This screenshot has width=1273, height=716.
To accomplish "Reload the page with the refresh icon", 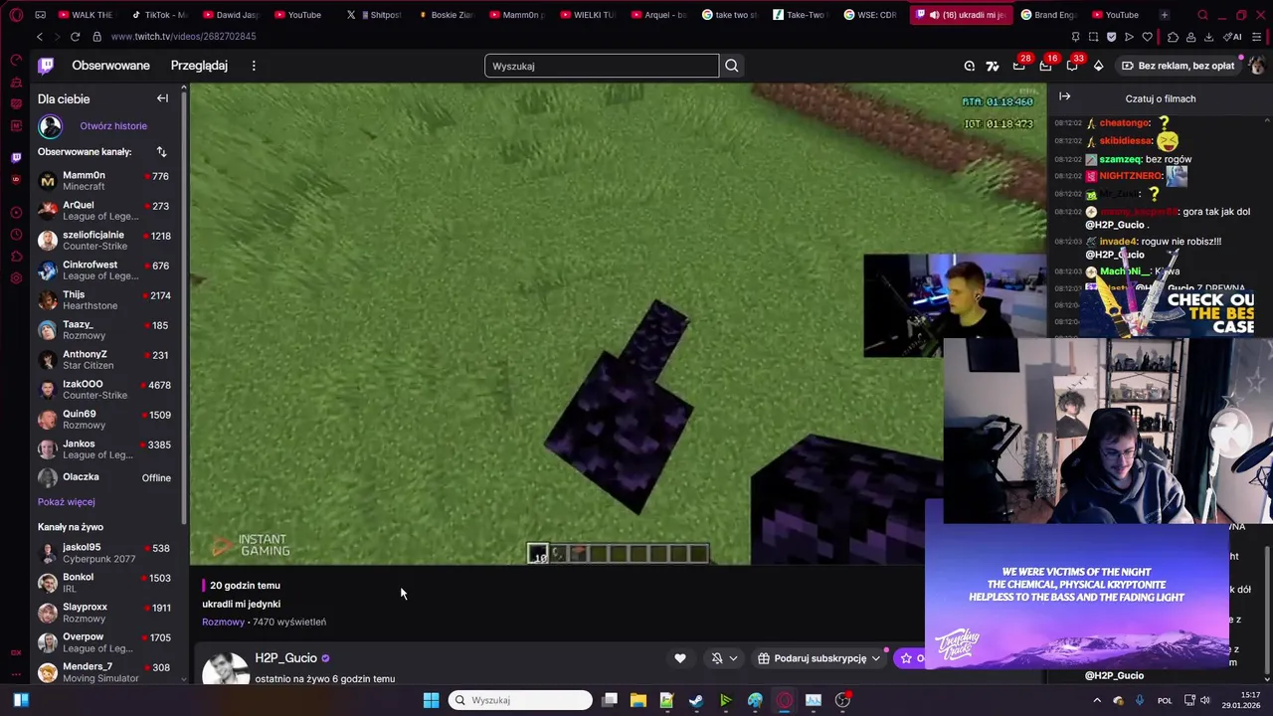I will (75, 37).
